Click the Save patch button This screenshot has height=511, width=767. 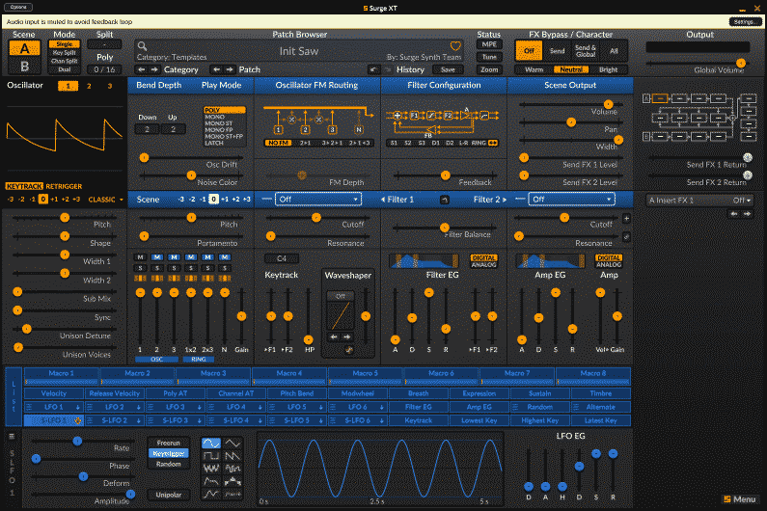[x=448, y=69]
